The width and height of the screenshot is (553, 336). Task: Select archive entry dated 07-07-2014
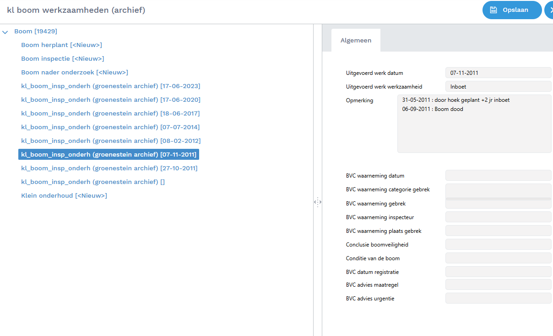110,127
